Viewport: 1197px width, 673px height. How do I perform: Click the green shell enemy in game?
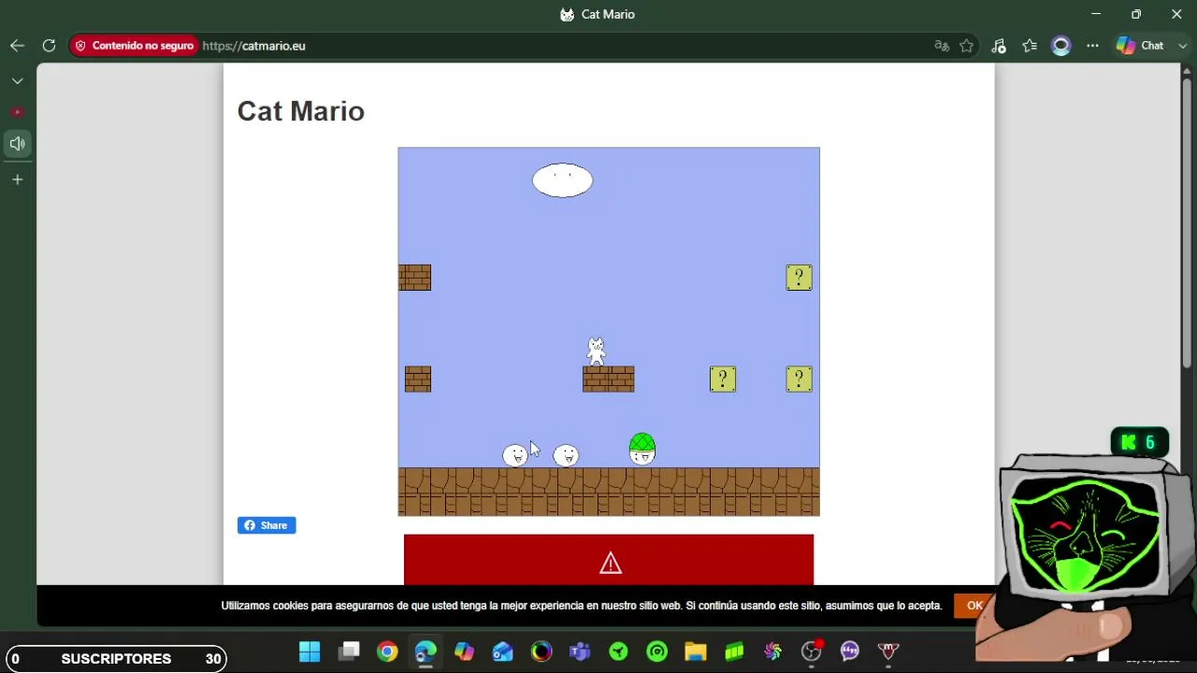click(x=642, y=449)
